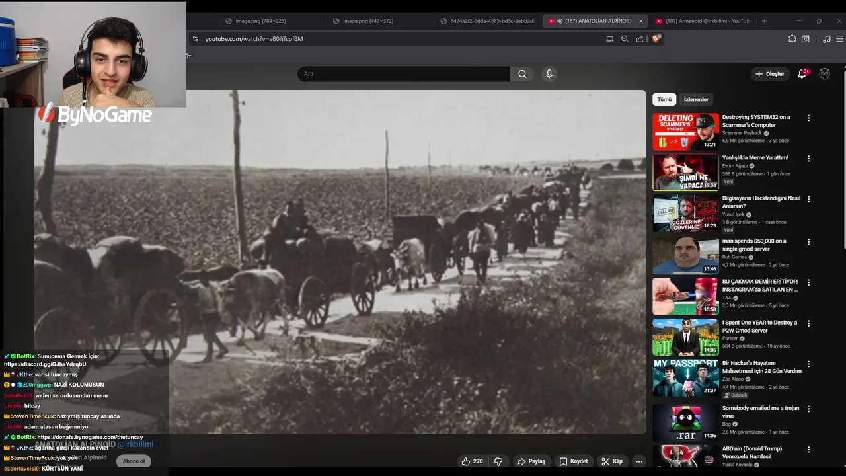
Task: Open options menu for Bilgisayarın Hacklendiğini video
Action: point(808,199)
